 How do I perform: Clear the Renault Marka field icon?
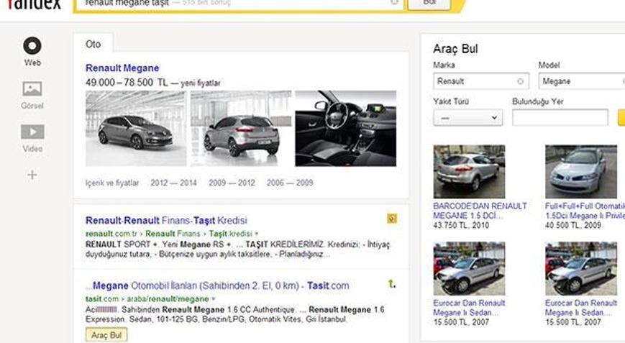[520, 81]
